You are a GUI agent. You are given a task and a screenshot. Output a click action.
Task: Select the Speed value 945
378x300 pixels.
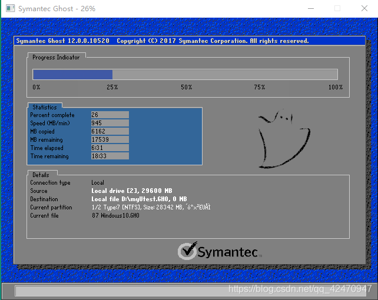tap(110, 123)
